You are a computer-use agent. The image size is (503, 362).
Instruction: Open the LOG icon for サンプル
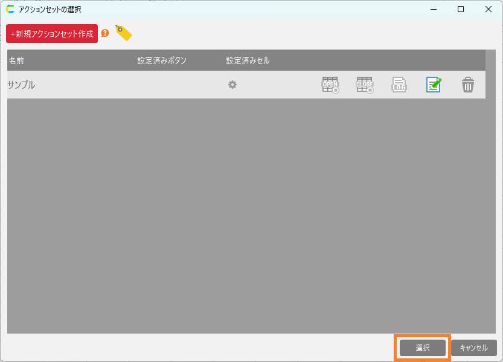[399, 85]
